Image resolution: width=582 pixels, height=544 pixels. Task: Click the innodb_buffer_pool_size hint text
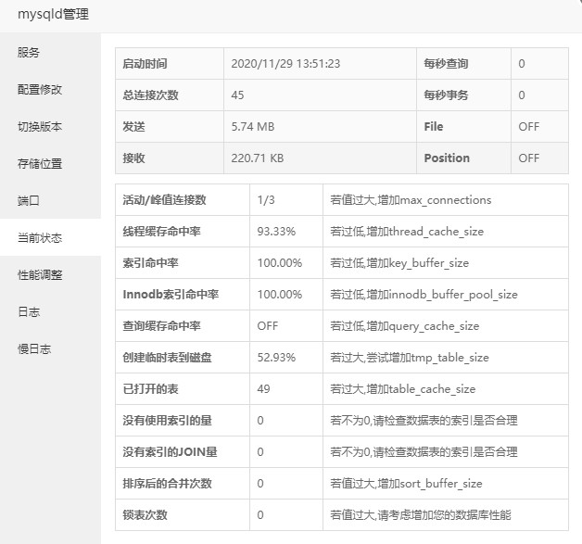click(x=424, y=295)
